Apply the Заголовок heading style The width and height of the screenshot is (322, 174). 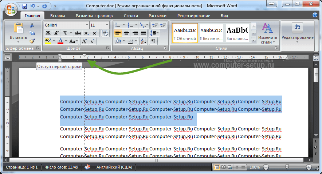point(237,33)
